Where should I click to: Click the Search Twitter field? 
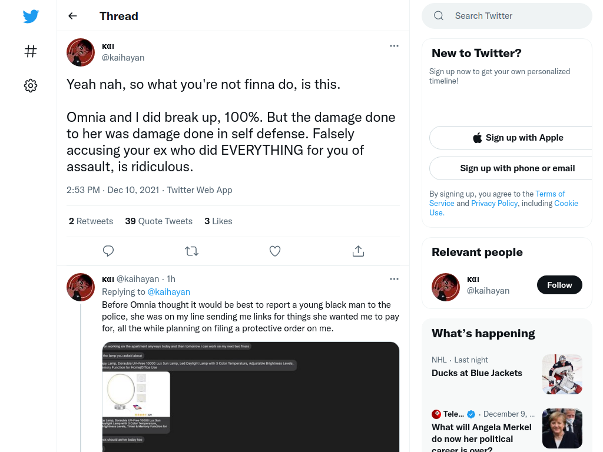point(507,16)
